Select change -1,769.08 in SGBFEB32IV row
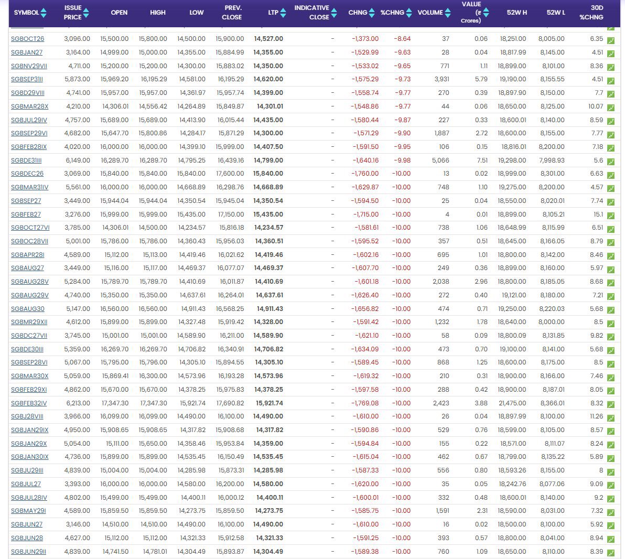Image resolution: width=625 pixels, height=559 pixels. click(x=365, y=403)
